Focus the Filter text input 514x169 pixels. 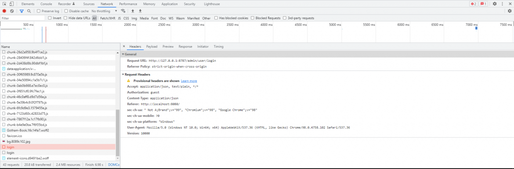click(x=23, y=18)
